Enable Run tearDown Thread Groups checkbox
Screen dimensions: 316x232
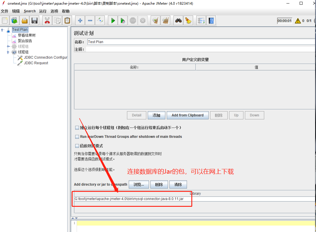click(x=77, y=137)
